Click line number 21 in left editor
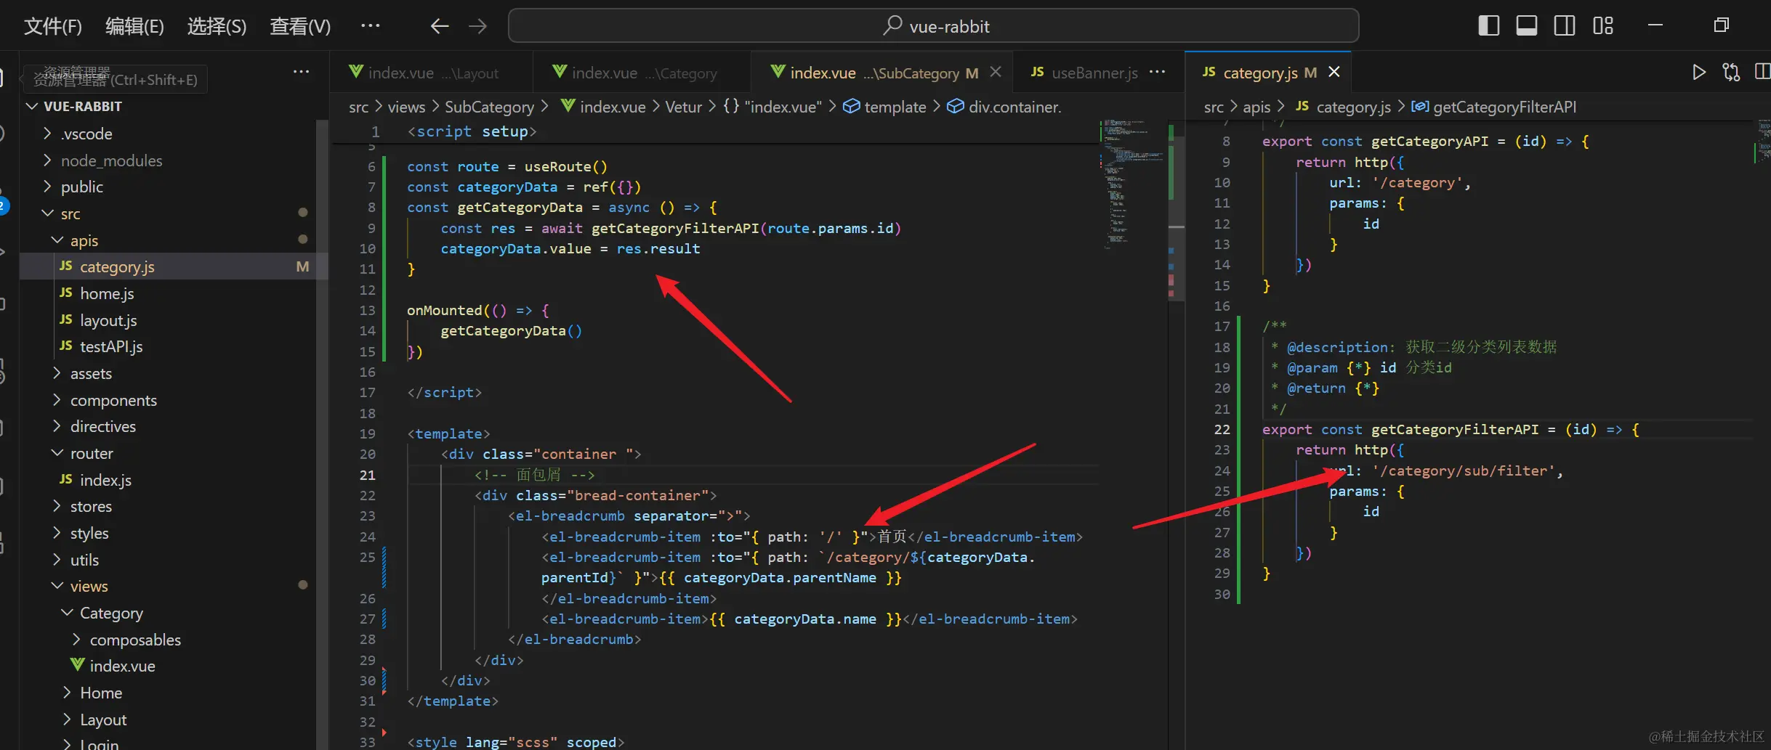 [x=368, y=475]
